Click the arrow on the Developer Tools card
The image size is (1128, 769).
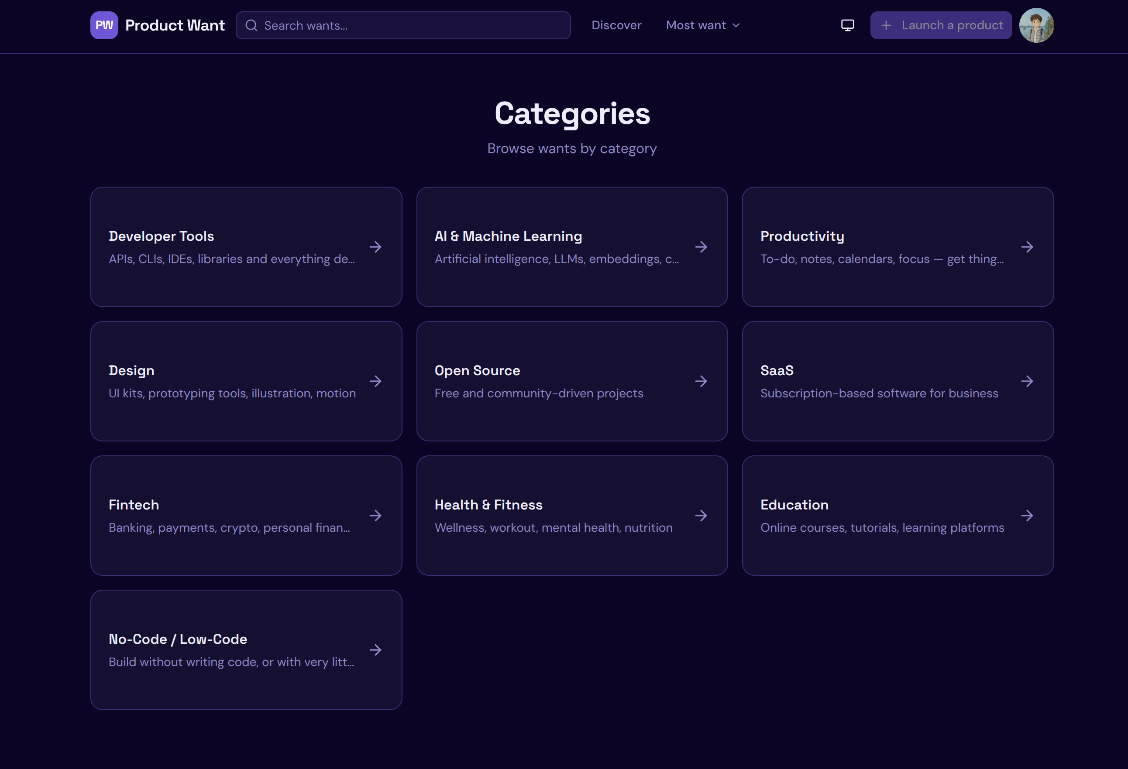pyautogui.click(x=375, y=247)
